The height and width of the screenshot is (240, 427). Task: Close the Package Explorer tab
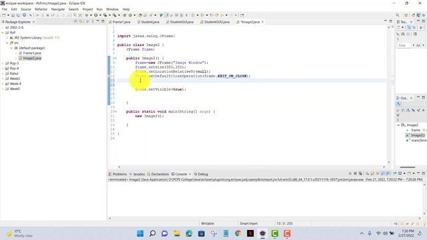coord(33,22)
